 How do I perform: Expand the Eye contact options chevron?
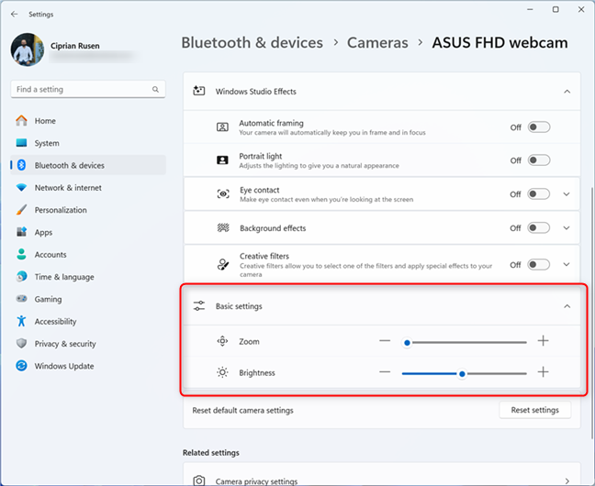(567, 194)
